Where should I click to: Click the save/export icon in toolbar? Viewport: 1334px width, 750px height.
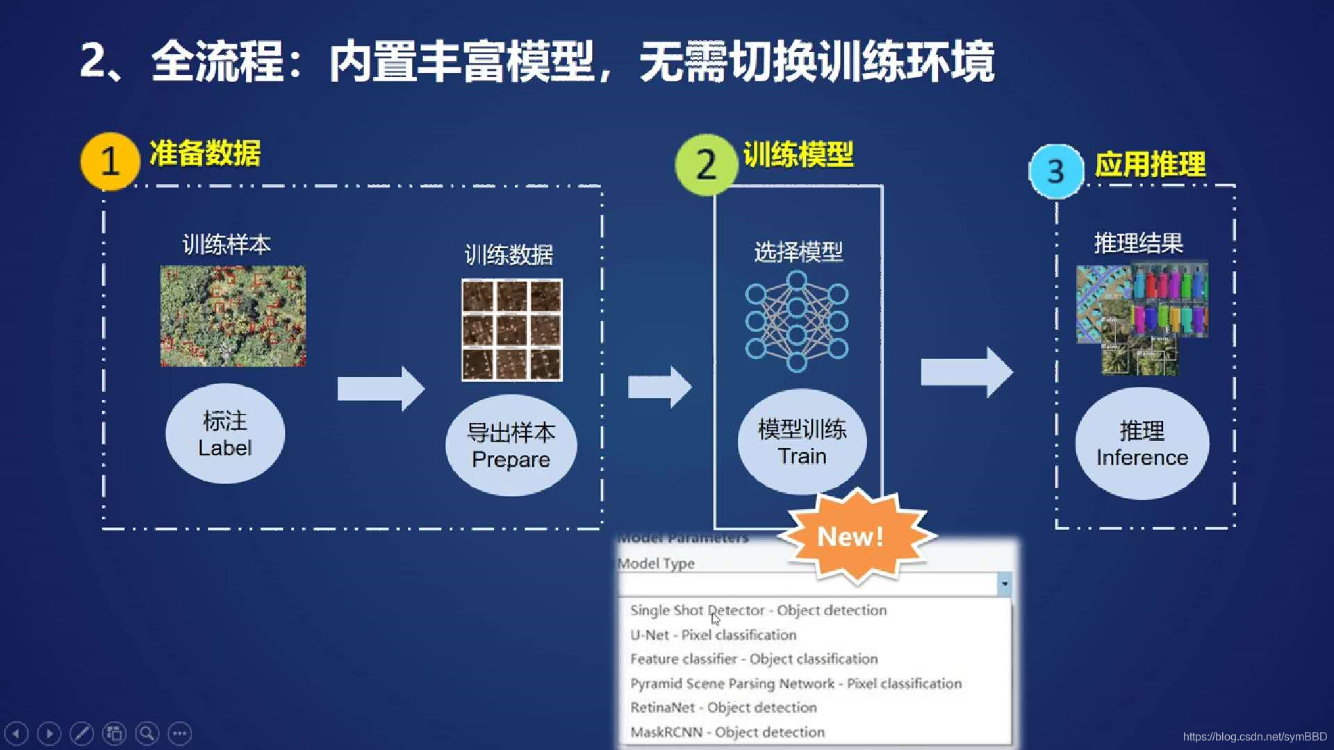click(115, 733)
